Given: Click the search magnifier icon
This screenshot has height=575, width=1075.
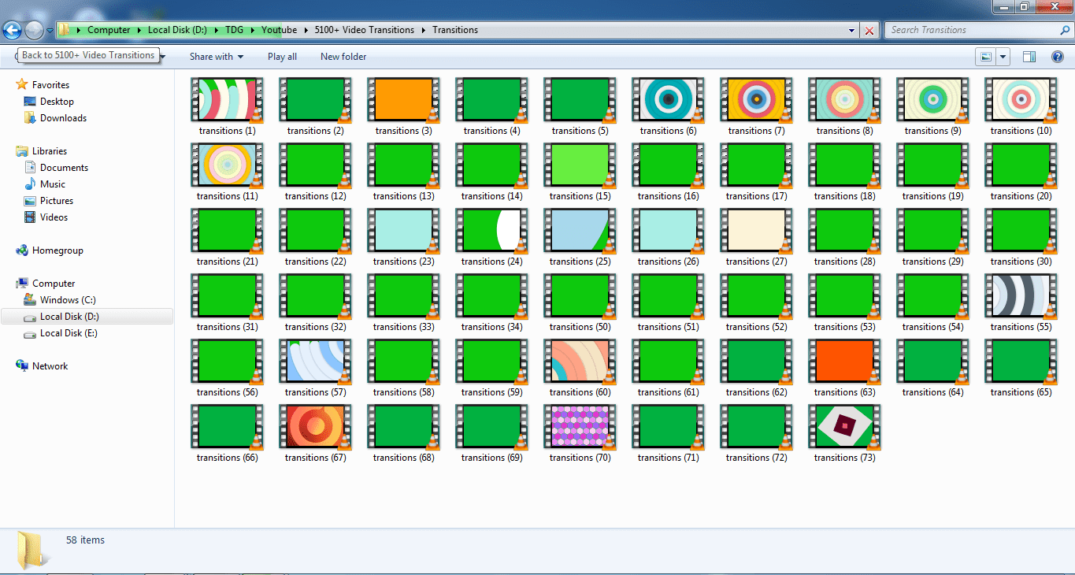Looking at the screenshot, I should coord(1065,30).
